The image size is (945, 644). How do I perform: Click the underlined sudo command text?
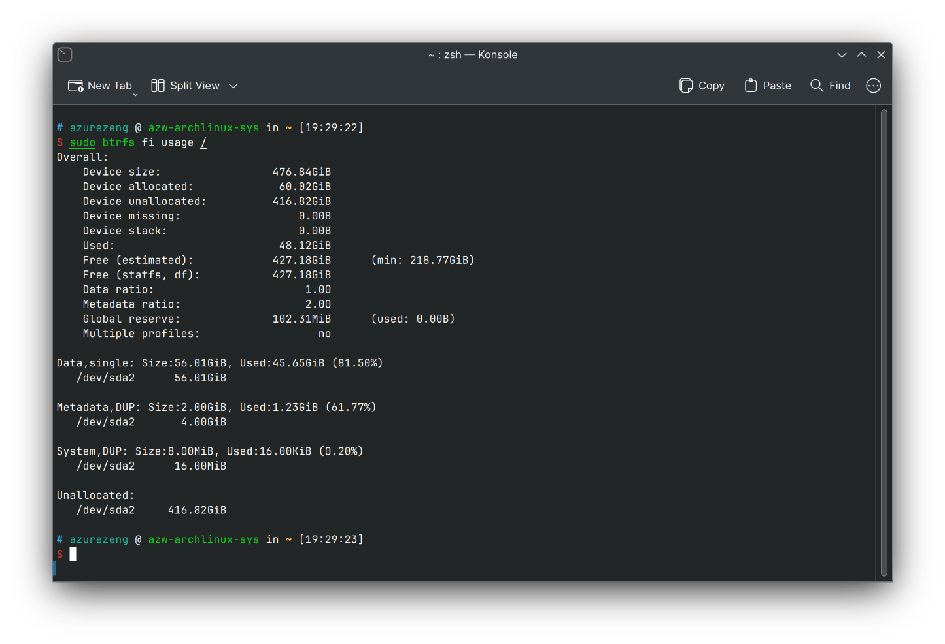(82, 142)
